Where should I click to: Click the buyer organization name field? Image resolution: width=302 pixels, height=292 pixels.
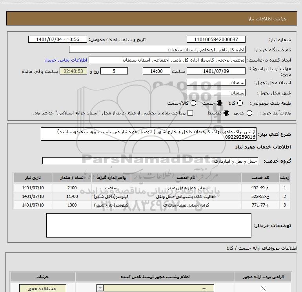157,50
